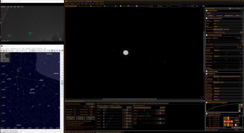Click the Jupiter search field in Cartes du Ciel
This screenshot has height=133, width=244.
[x=13, y=51]
